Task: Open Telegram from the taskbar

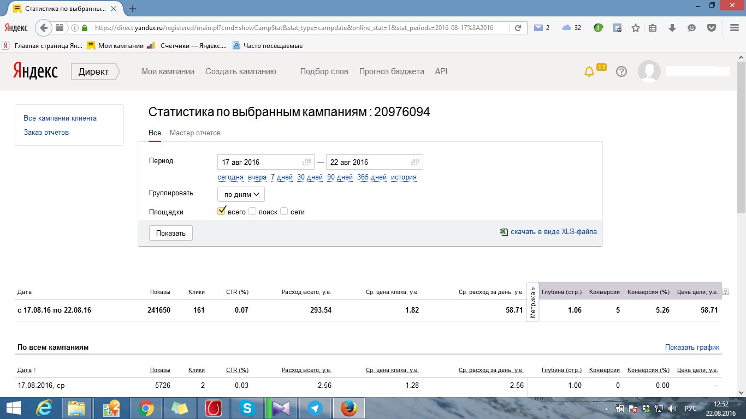Action: pyautogui.click(x=315, y=408)
